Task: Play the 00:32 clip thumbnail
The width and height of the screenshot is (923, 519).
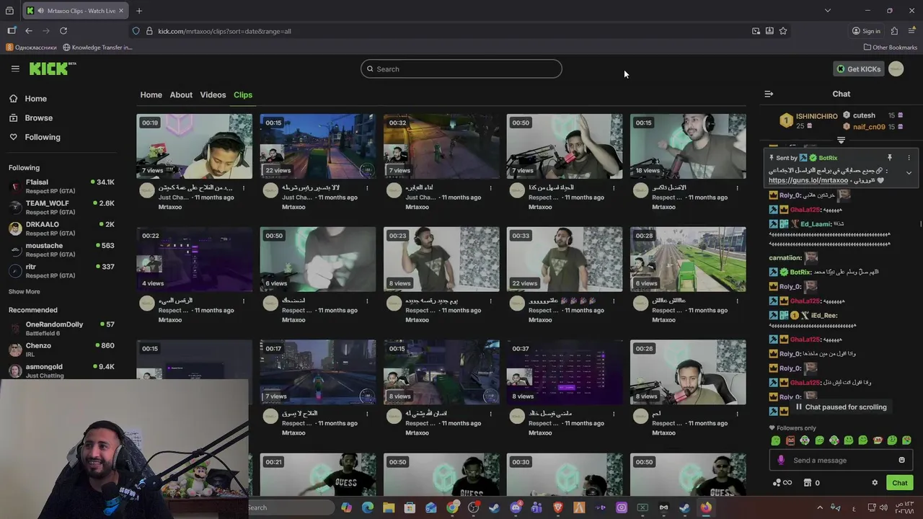Action: pos(441,146)
